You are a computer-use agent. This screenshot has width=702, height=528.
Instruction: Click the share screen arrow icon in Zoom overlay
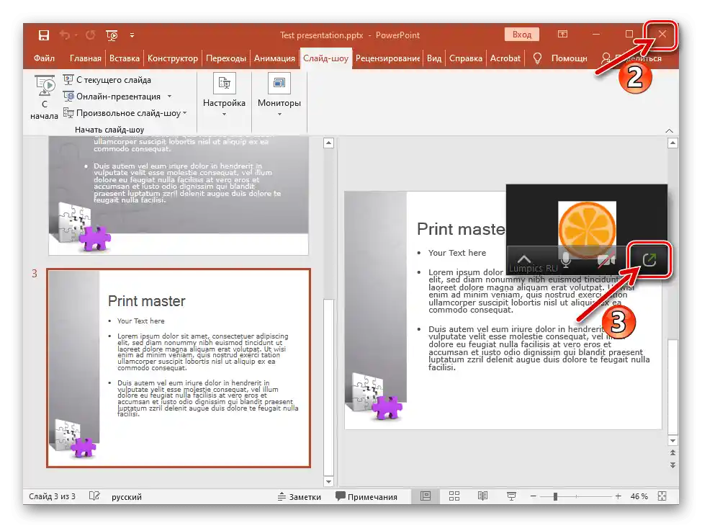(x=649, y=259)
